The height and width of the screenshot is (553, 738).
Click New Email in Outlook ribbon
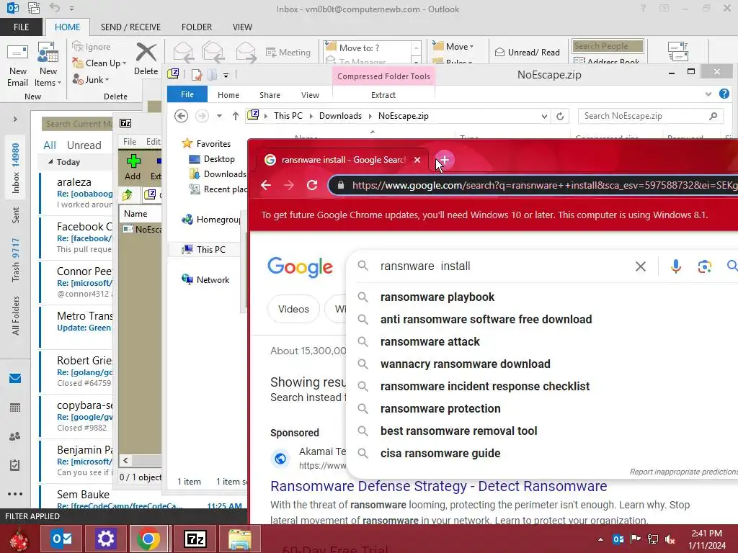(x=17, y=65)
